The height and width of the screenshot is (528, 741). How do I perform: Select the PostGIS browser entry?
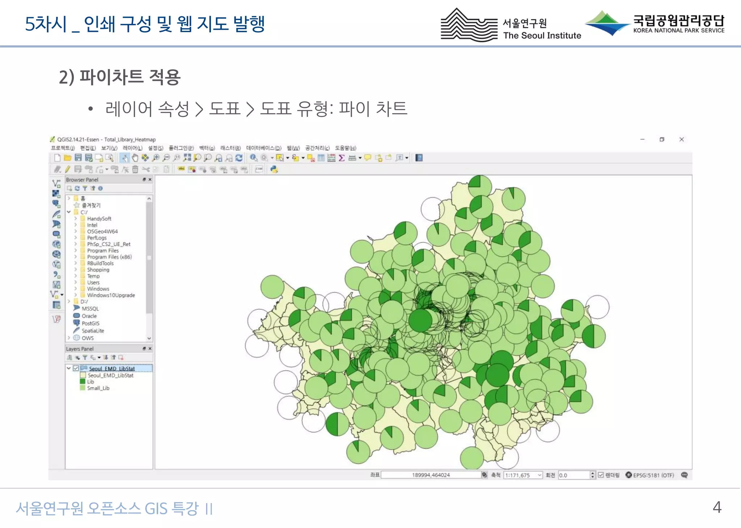(x=90, y=323)
